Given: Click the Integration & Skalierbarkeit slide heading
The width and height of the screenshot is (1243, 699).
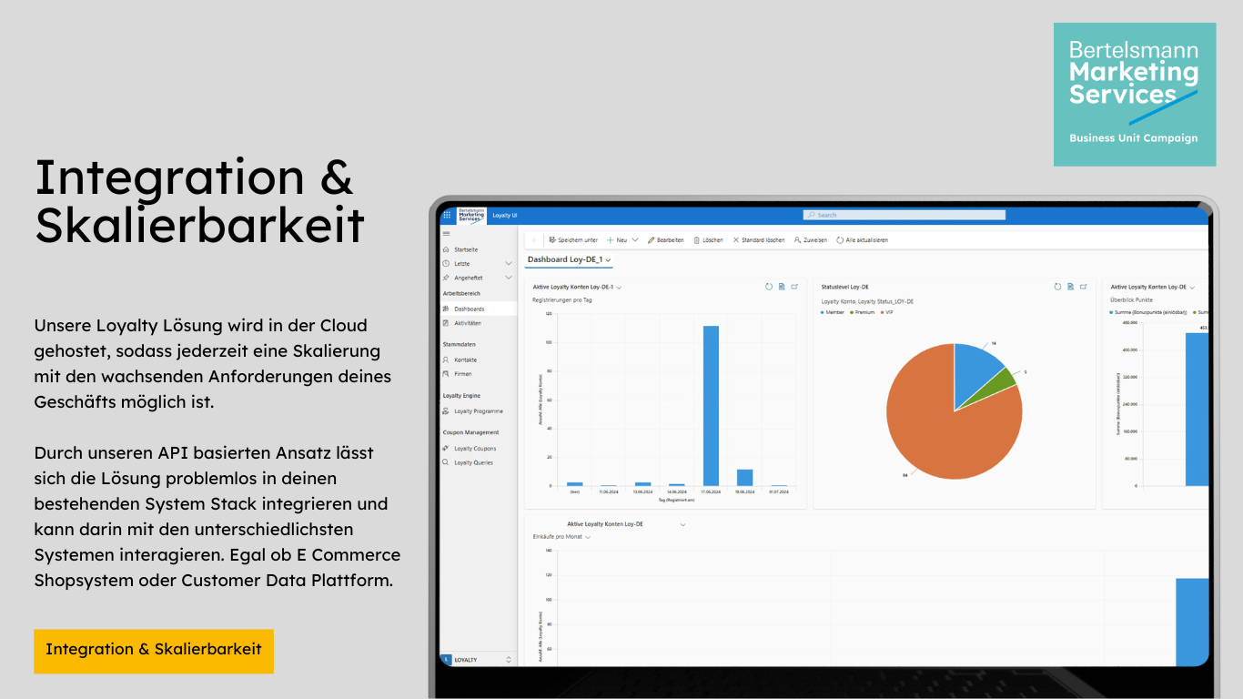Looking at the screenshot, I should [x=199, y=201].
